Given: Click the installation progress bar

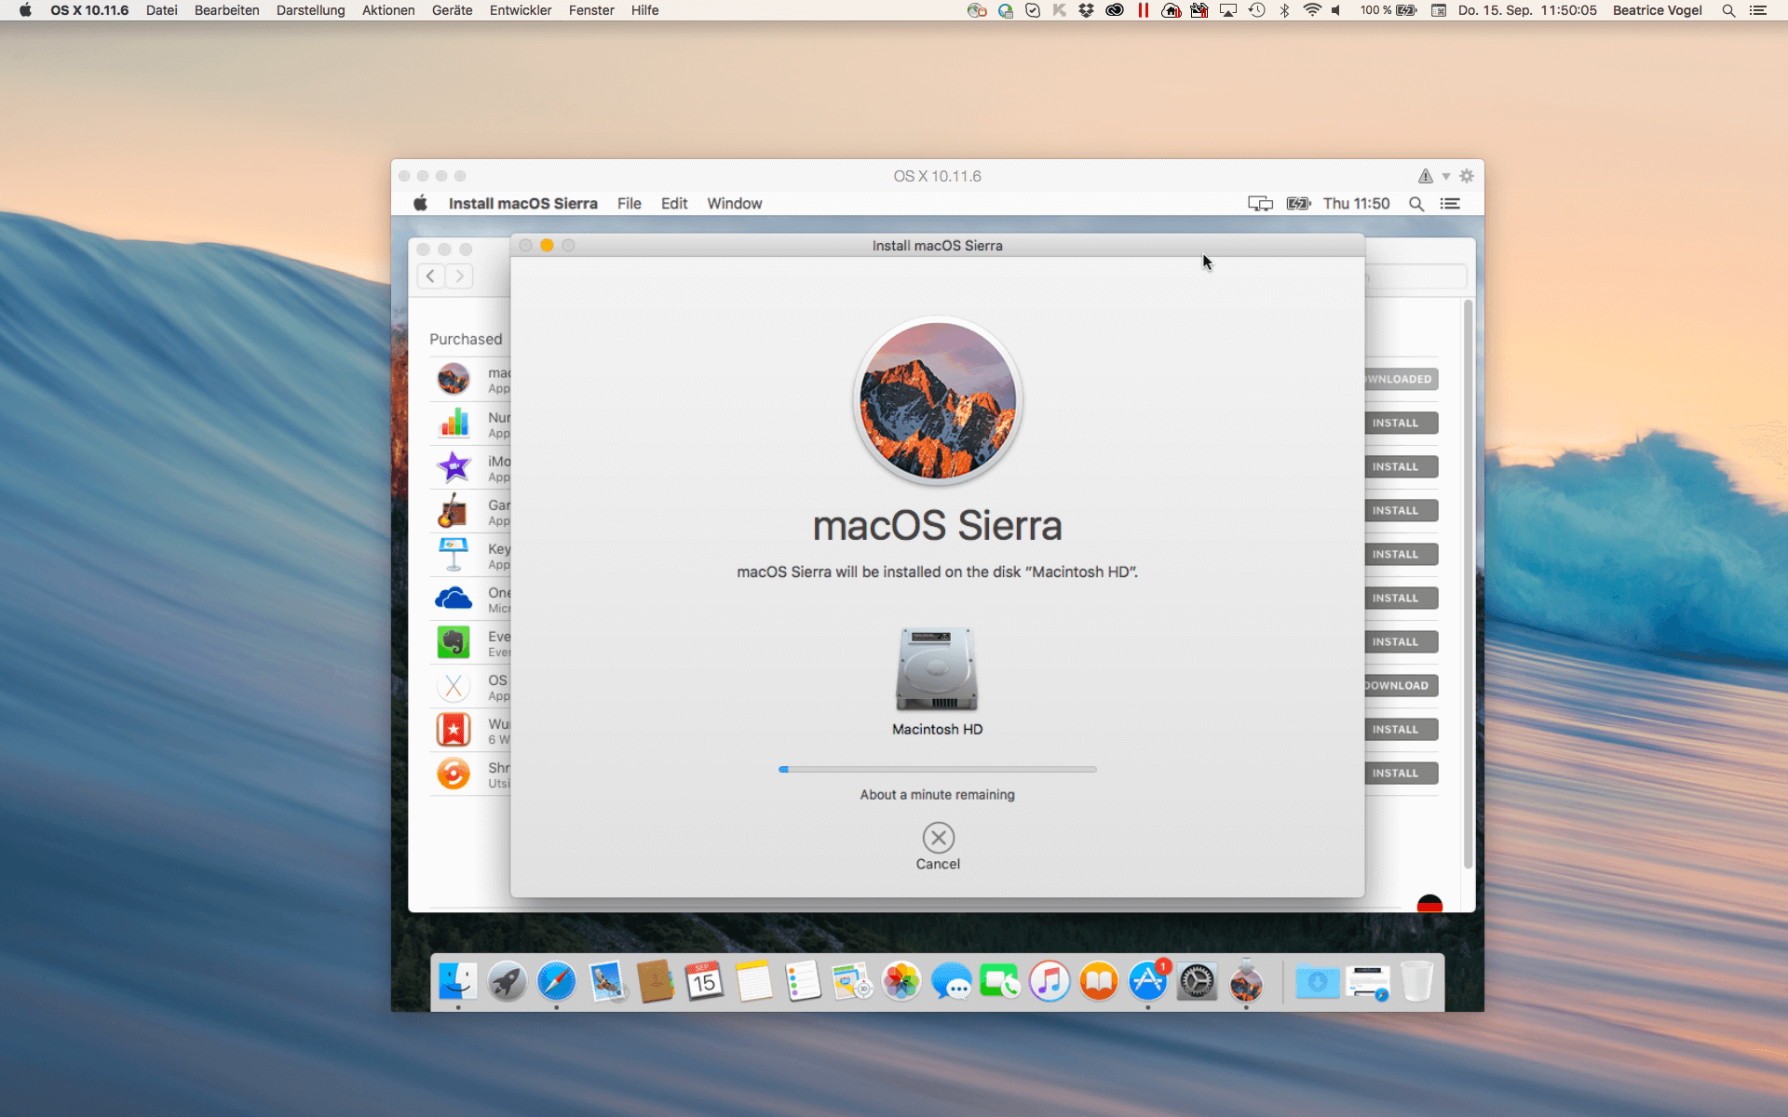Looking at the screenshot, I should [937, 770].
